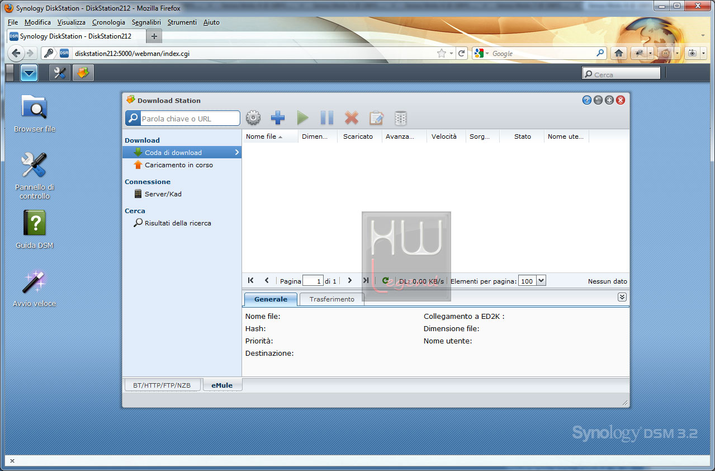Image resolution: width=715 pixels, height=471 pixels.
Task: Click Control Panel taskbar tools icon
Action: pyautogui.click(x=60, y=73)
